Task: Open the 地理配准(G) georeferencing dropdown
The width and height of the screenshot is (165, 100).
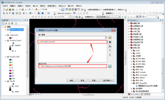Action: point(90,17)
